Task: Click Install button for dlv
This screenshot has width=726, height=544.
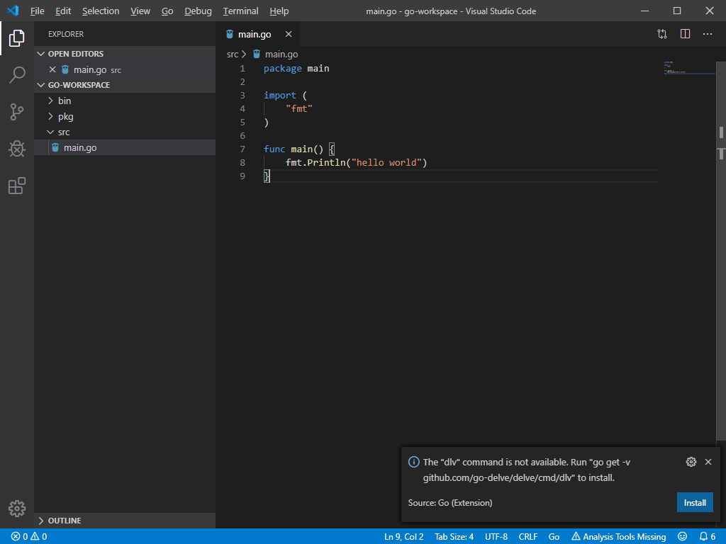Action: click(695, 502)
